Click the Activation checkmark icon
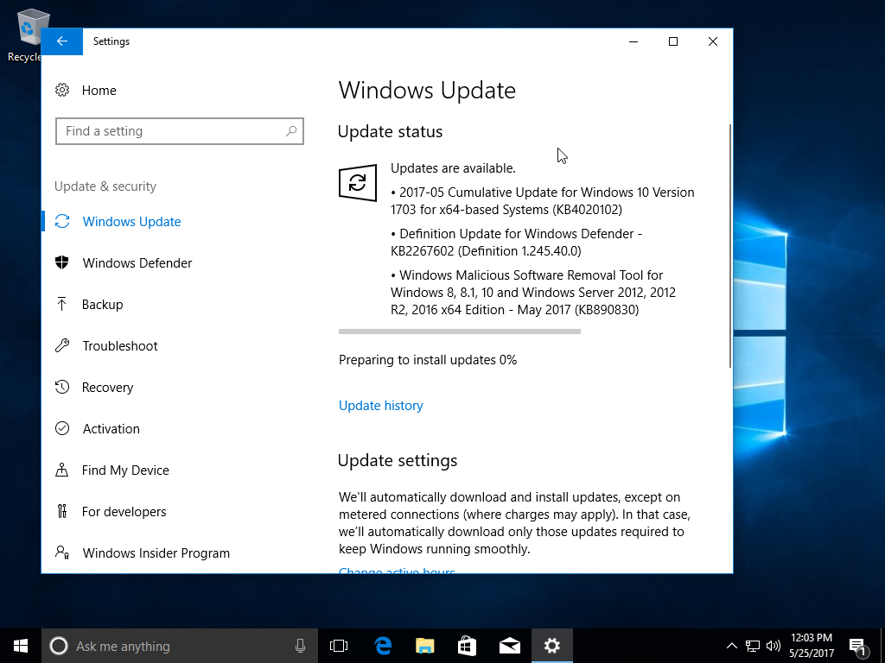 62,428
